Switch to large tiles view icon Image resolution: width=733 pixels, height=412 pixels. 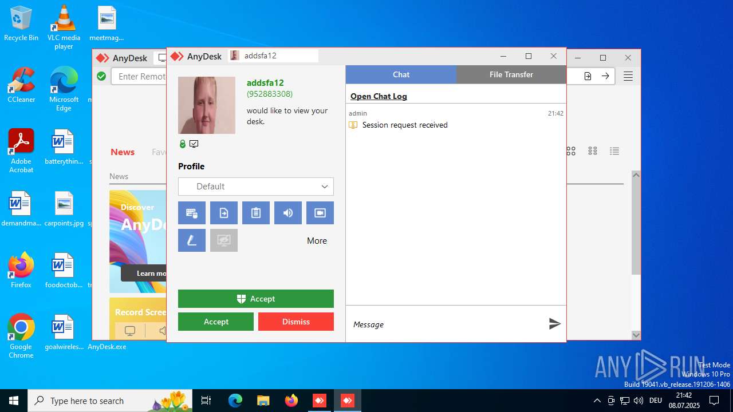(571, 151)
